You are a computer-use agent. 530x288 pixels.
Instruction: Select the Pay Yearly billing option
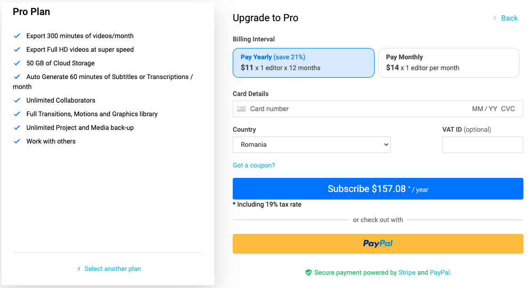click(303, 63)
